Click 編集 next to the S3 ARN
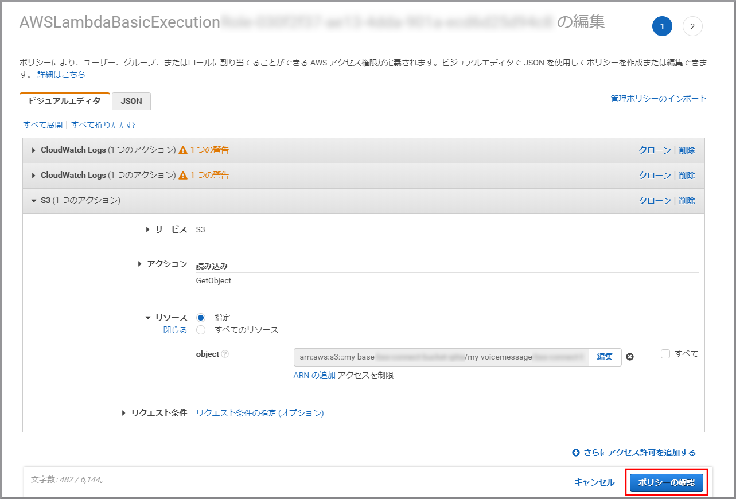736x499 pixels. tap(605, 357)
